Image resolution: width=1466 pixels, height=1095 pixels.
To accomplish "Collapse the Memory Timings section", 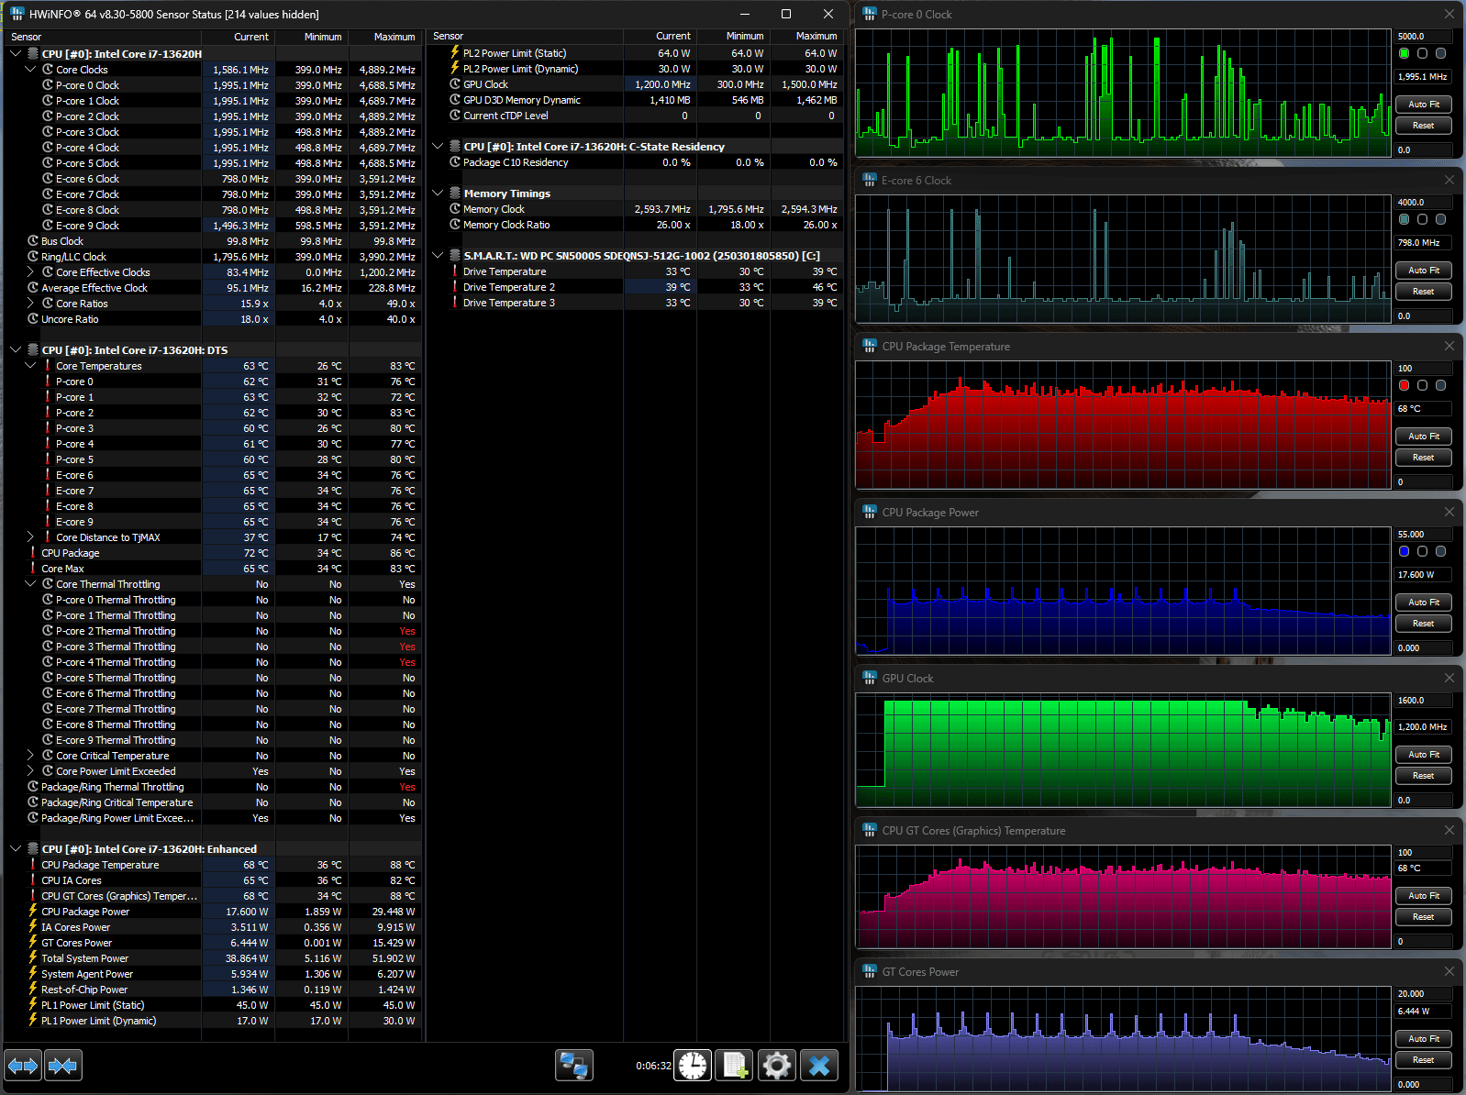I will pyautogui.click(x=439, y=194).
